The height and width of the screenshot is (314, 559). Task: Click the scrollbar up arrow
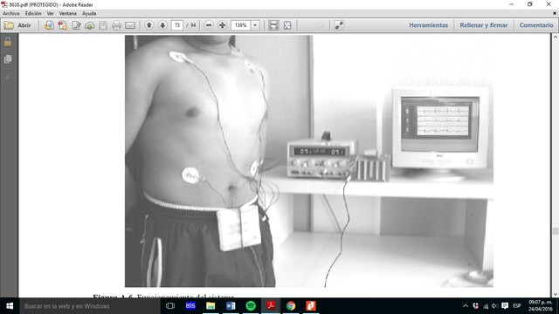click(556, 37)
